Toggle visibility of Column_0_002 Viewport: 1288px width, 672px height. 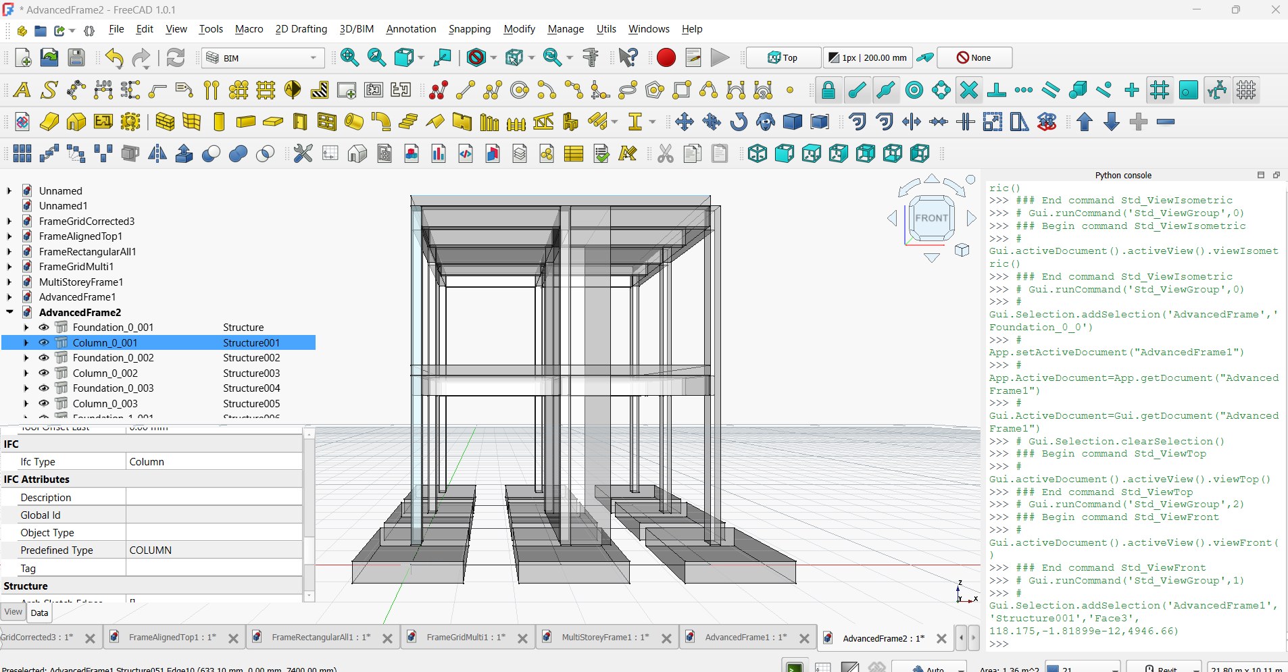point(44,373)
